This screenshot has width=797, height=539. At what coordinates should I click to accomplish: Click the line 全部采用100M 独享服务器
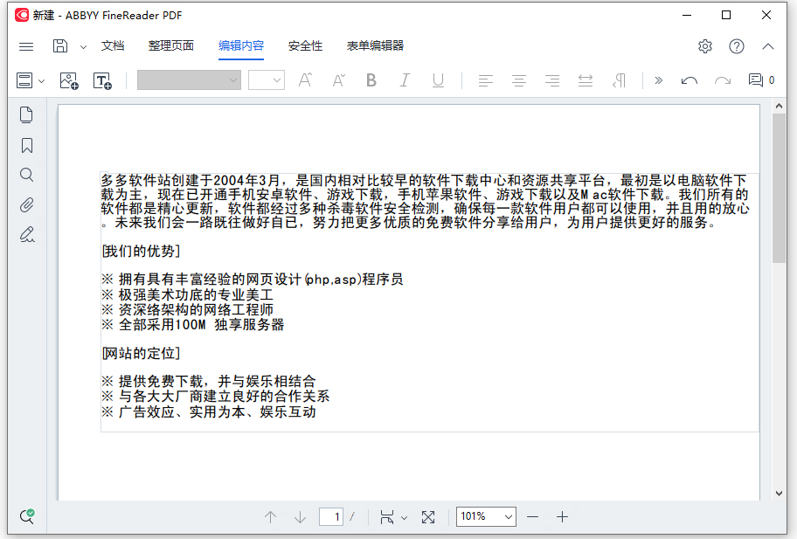(192, 325)
